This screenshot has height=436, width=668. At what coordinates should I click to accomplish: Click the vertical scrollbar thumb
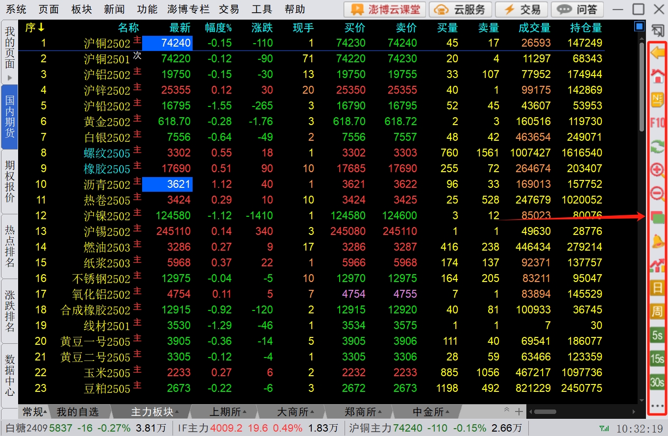click(x=642, y=86)
